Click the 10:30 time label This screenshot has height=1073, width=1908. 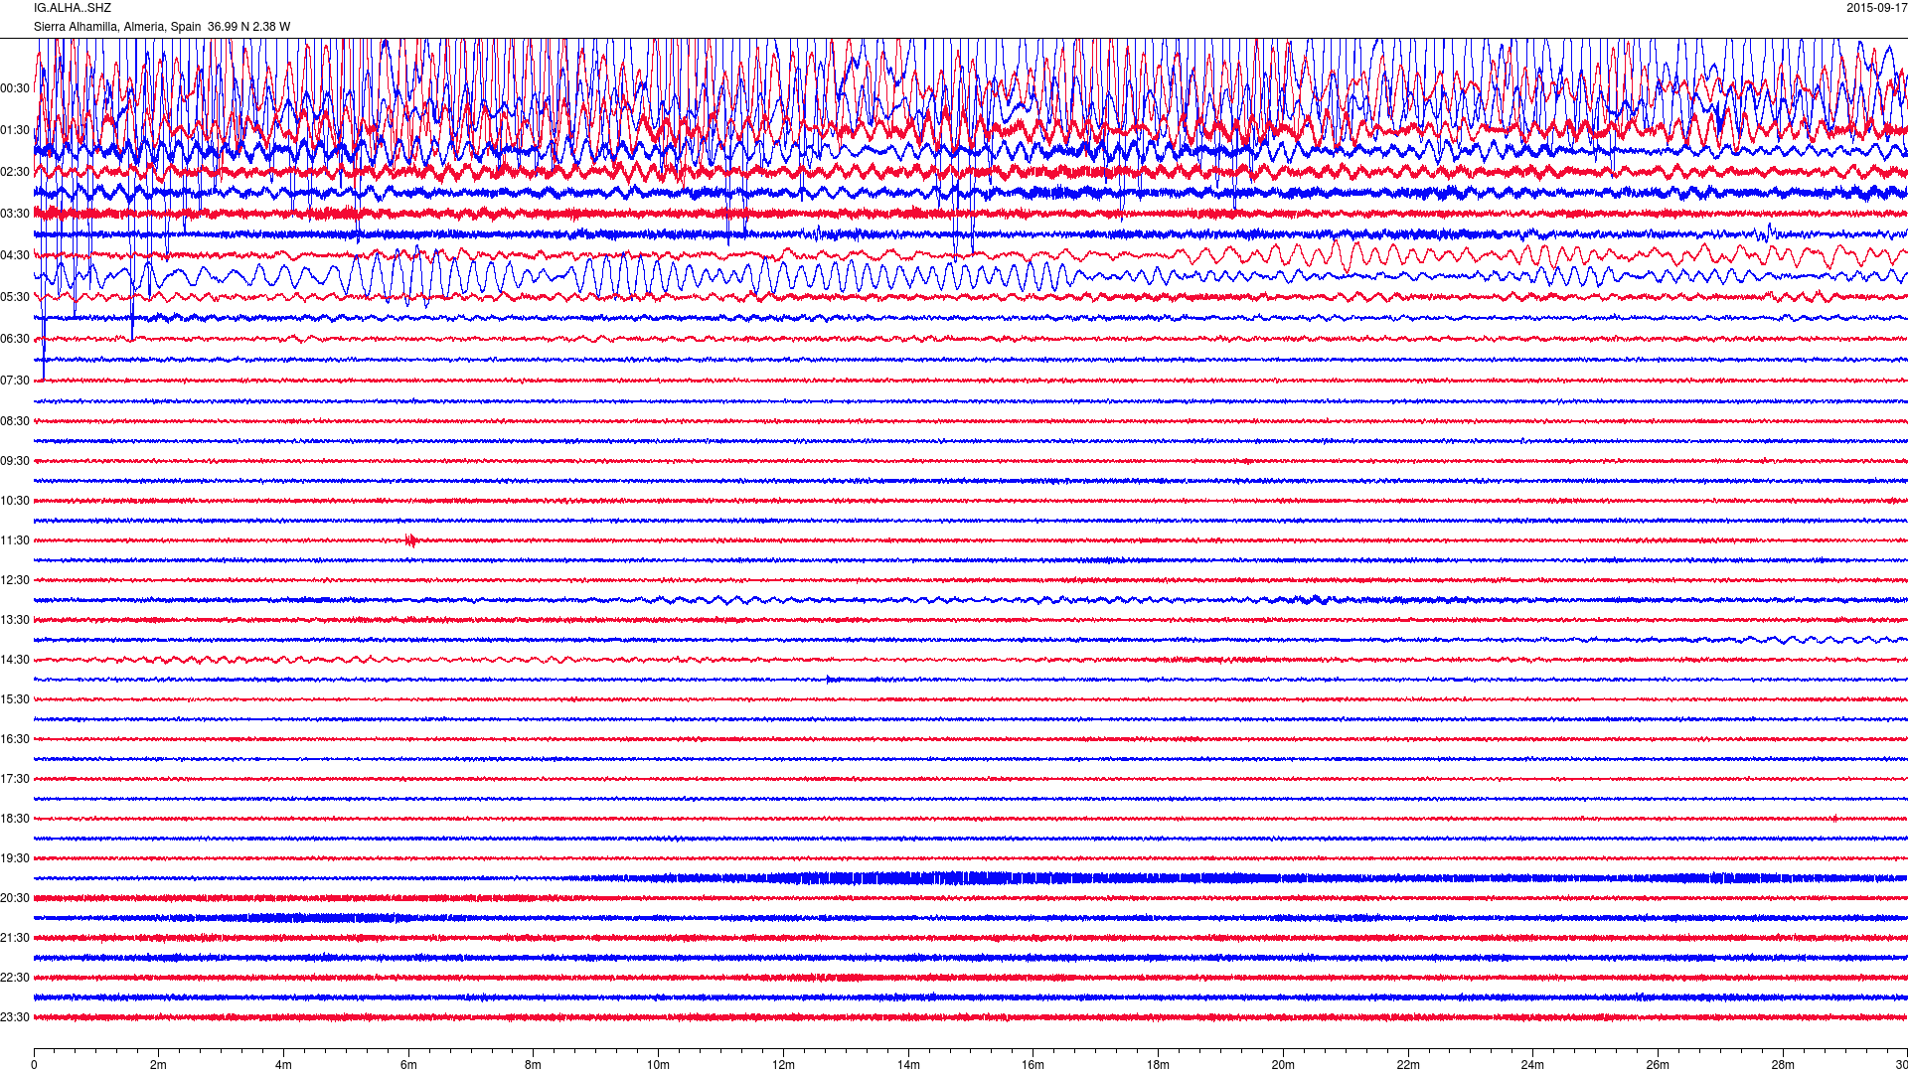(x=15, y=501)
